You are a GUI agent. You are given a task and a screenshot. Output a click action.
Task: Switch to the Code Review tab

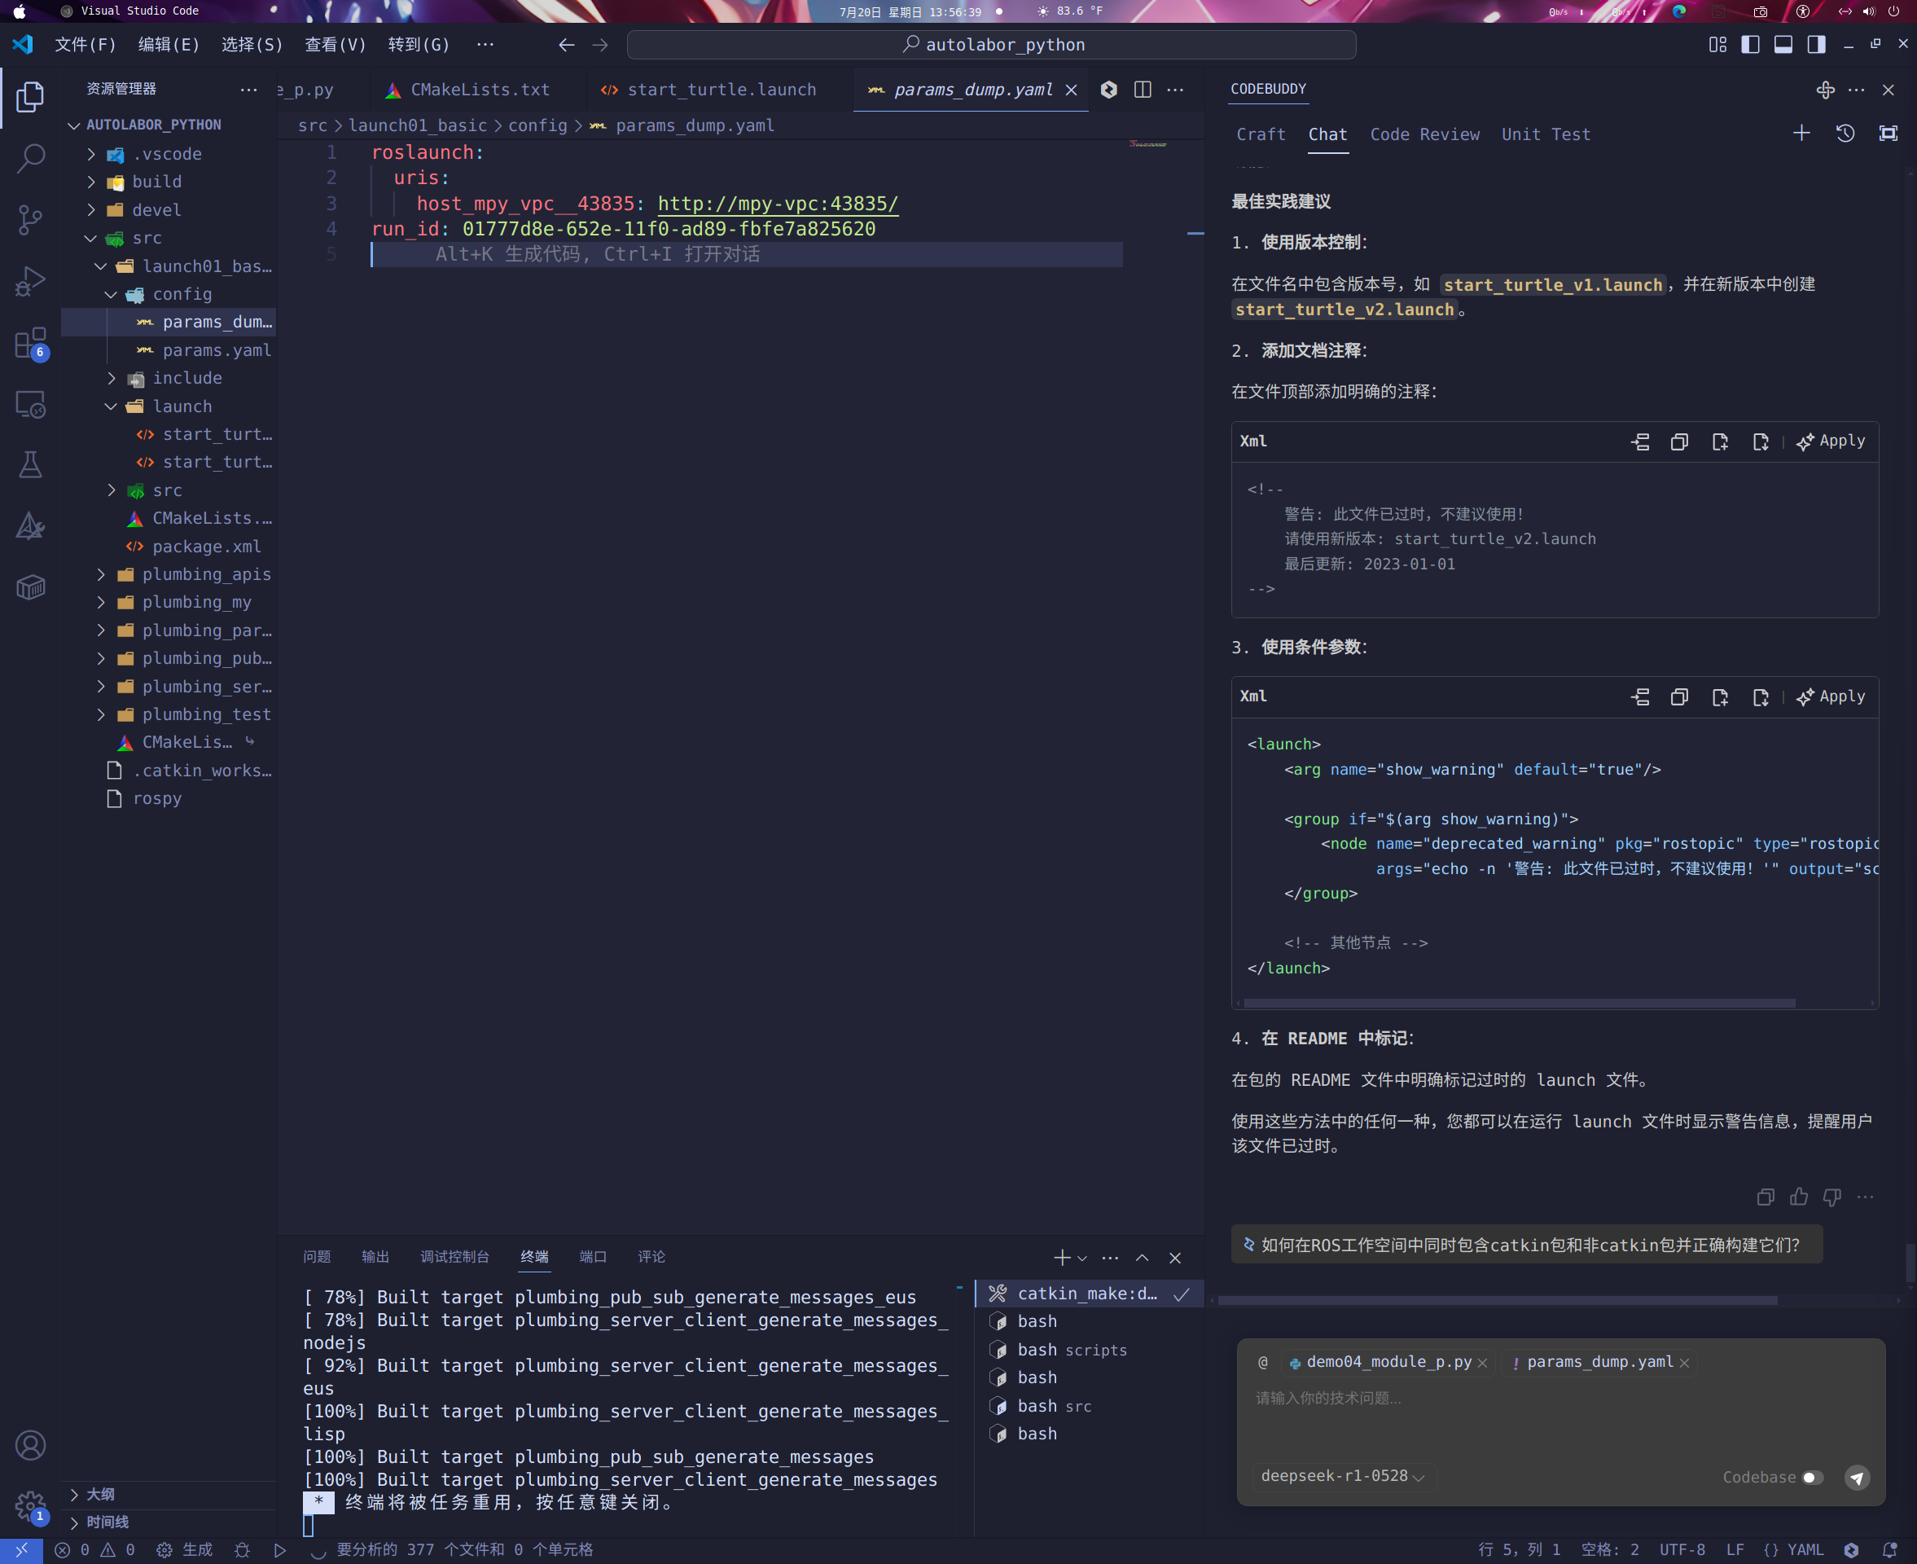coord(1424,134)
